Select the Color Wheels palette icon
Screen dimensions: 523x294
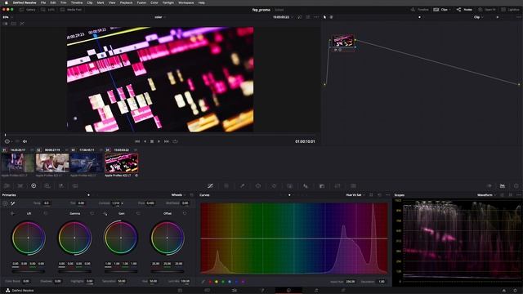[x=34, y=185]
